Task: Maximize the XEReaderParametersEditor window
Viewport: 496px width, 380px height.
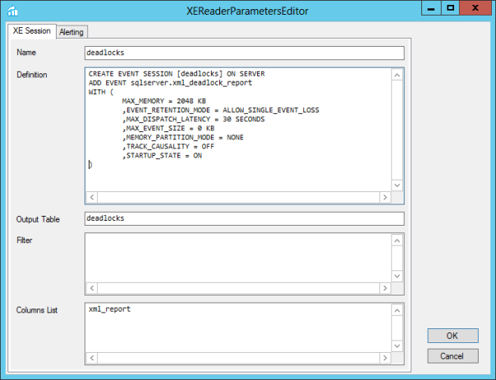Action: tap(451, 8)
